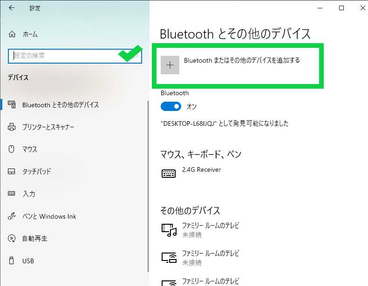This screenshot has width=368, height=286.
Task: Click the media device film-music icon
Action: click(169, 230)
